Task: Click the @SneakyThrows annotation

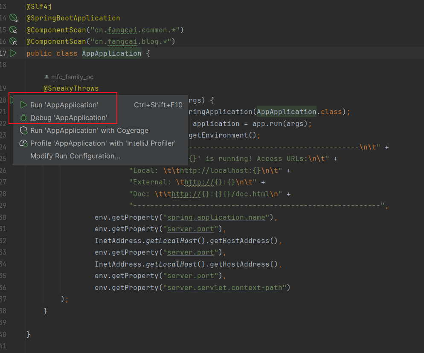Action: click(71, 88)
